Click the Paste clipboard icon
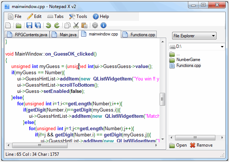Image resolution: width=229 pixels, height=162 pixels. 84,25
